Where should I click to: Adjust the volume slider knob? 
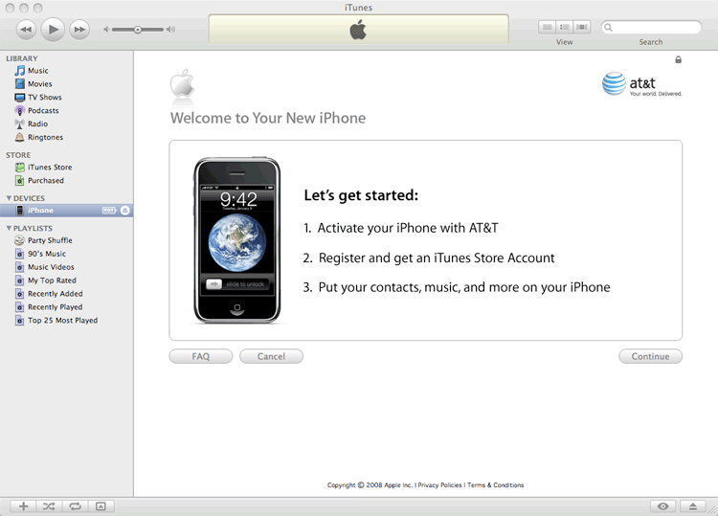tap(137, 30)
